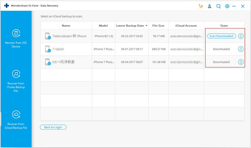The image size is (251, 148).
Task: Delete the 101.48 MB backup
Action: 241,62
